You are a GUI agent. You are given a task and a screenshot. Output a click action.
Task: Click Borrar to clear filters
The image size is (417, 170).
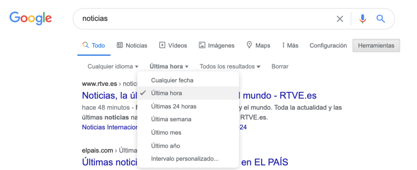point(280,66)
